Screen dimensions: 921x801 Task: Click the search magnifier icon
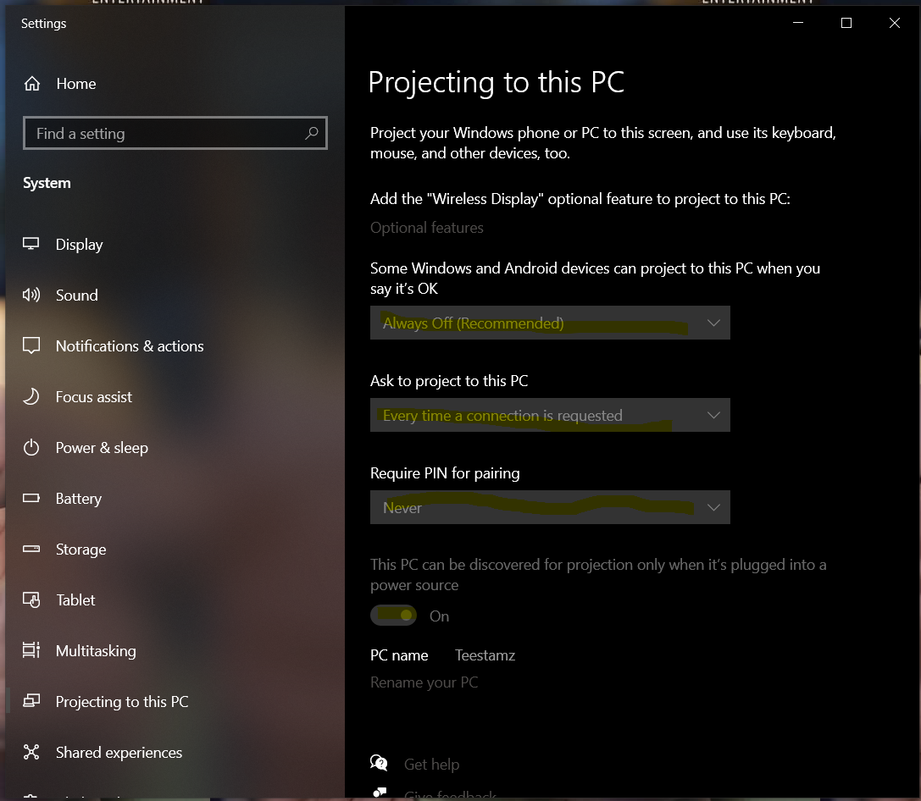[x=312, y=133]
